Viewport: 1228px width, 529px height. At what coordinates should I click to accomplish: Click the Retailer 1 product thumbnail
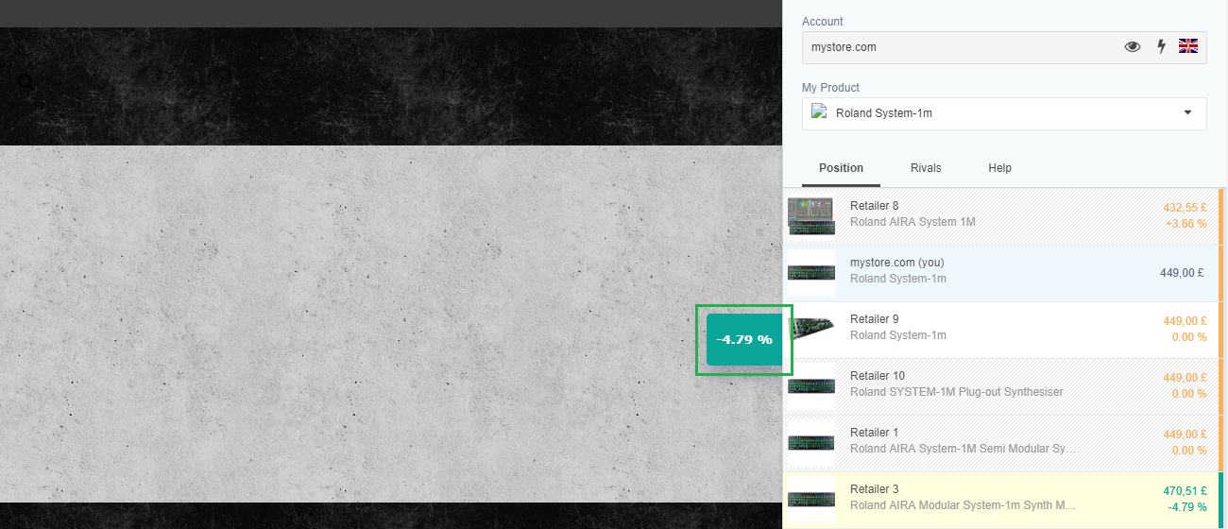(x=811, y=442)
